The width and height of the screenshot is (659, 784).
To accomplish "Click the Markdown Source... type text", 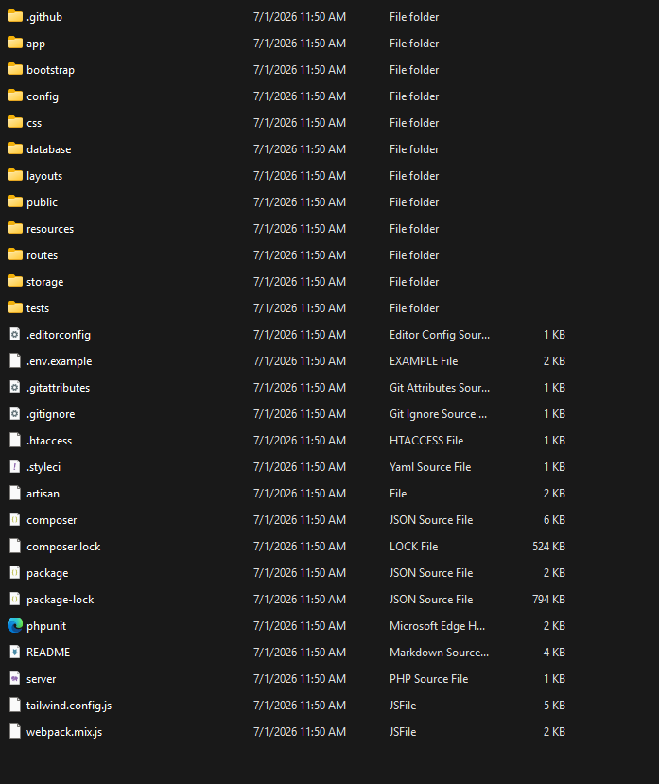I will (439, 652).
